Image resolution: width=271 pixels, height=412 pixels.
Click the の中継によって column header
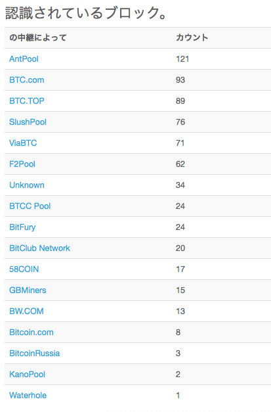[x=38, y=37]
